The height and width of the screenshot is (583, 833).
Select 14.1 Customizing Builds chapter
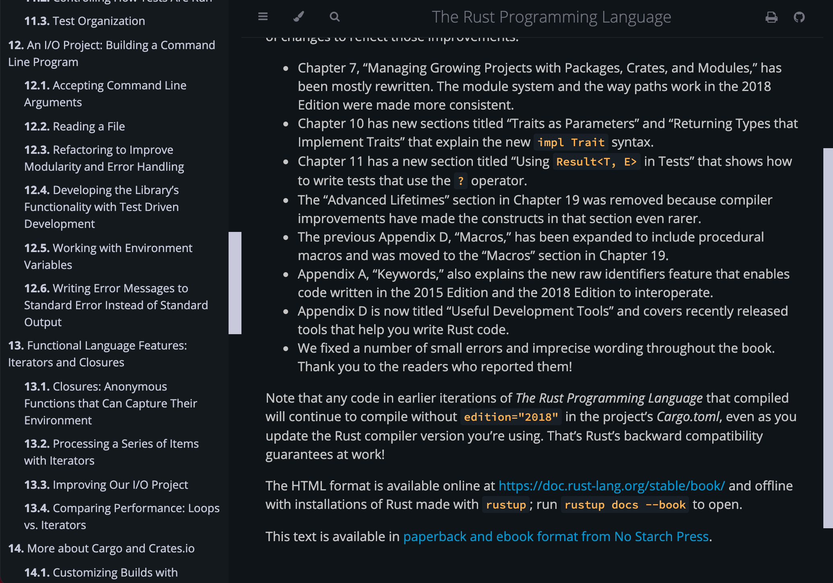point(101,572)
